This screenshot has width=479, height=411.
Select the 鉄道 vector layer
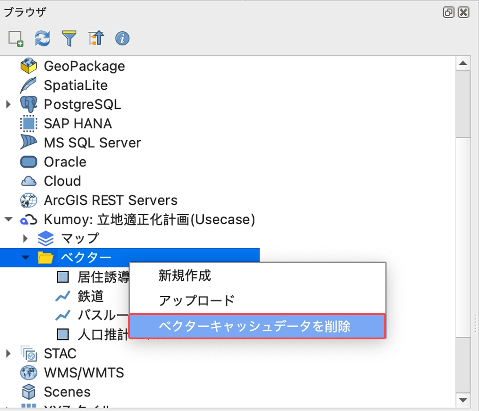[x=90, y=296]
